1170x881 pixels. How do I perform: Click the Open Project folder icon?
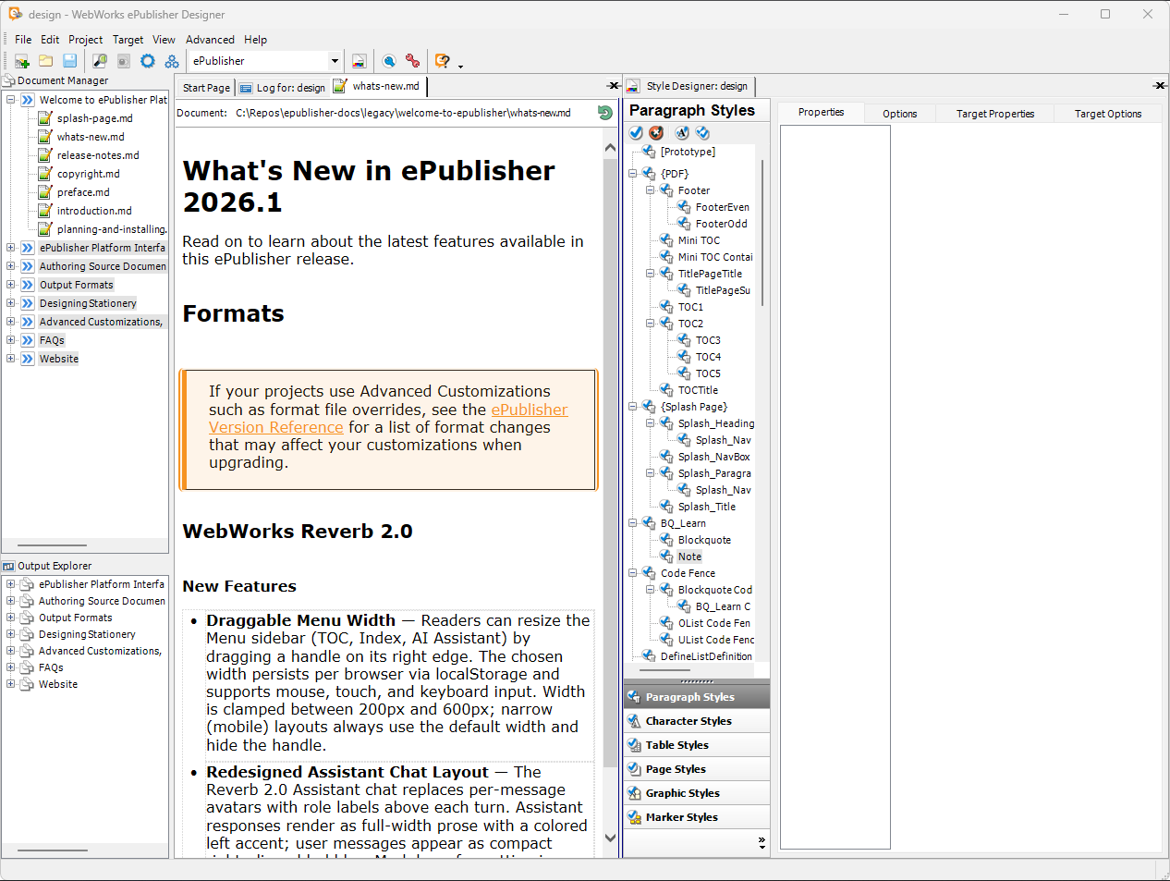[x=45, y=61]
